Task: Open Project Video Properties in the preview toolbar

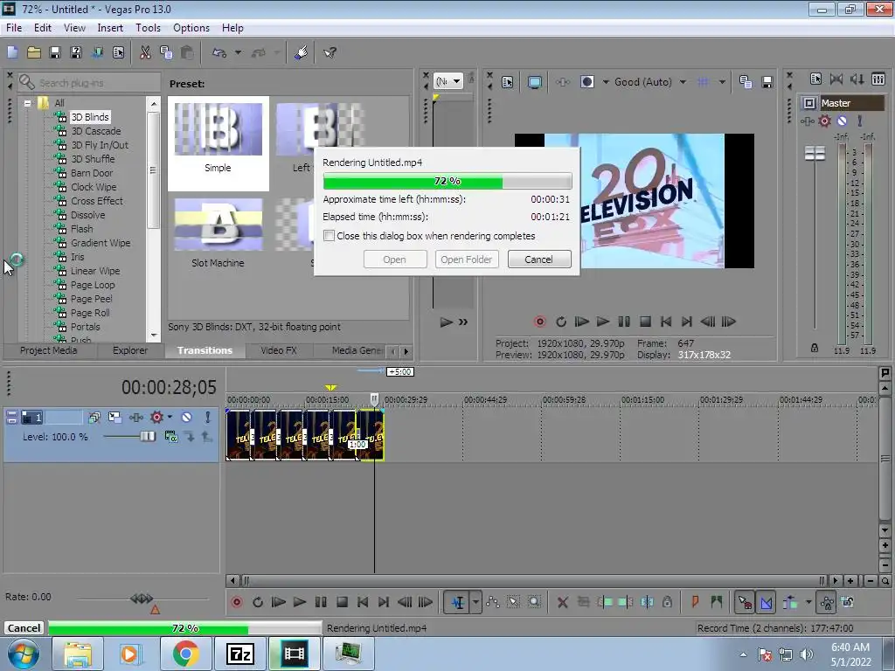Action: coord(508,82)
